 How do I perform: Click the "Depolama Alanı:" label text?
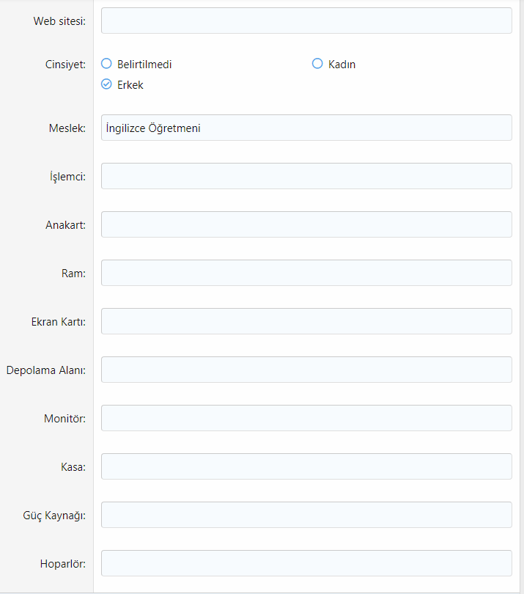coord(46,370)
